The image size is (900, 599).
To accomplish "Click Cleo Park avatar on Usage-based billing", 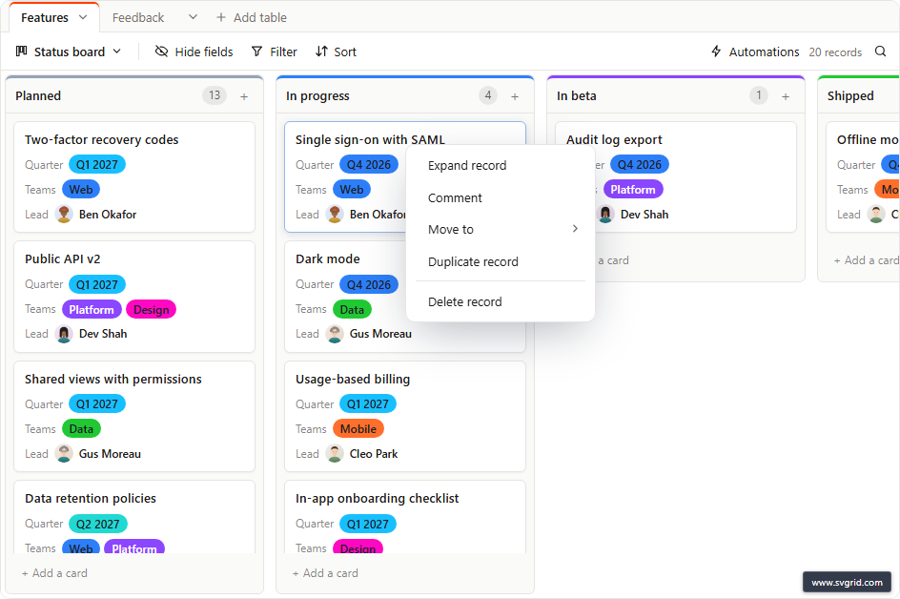I will point(335,454).
